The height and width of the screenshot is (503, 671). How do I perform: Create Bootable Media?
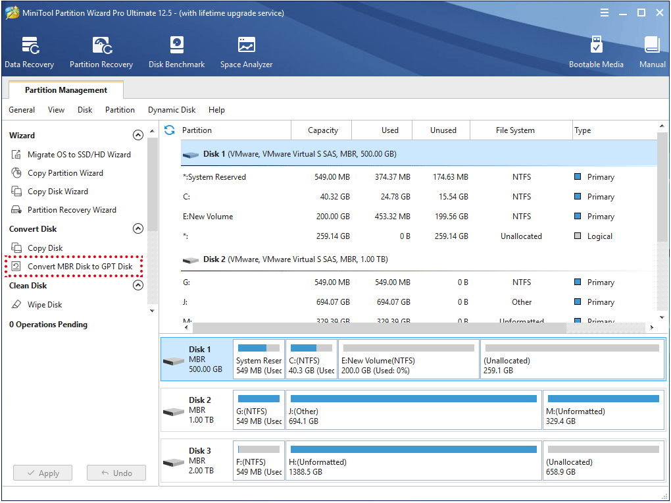[596, 52]
